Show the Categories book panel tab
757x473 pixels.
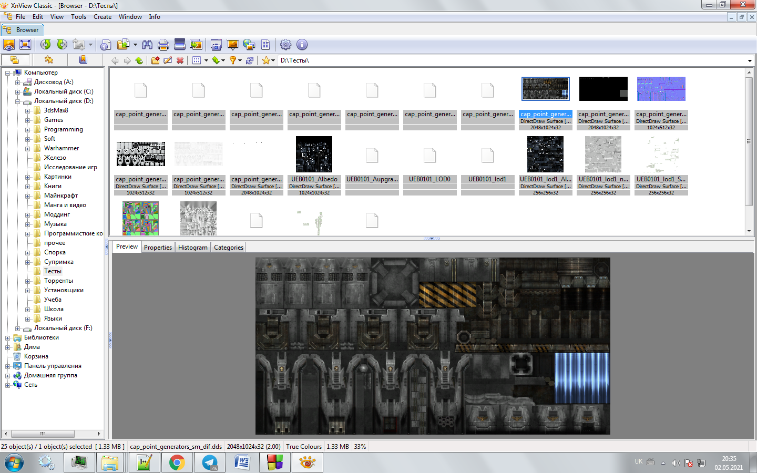83,60
